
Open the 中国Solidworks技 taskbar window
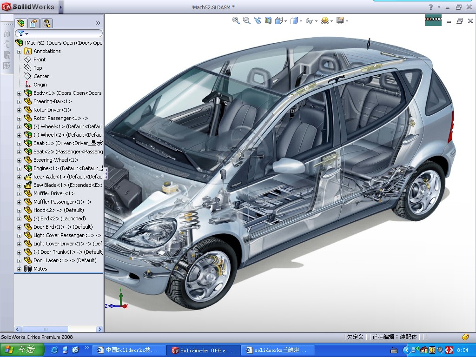(x=129, y=350)
